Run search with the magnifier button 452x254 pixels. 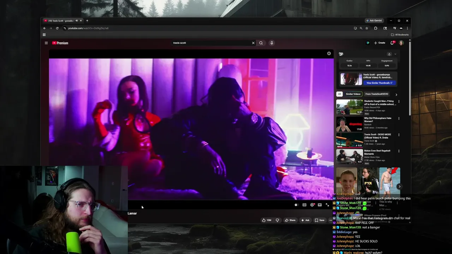point(261,43)
